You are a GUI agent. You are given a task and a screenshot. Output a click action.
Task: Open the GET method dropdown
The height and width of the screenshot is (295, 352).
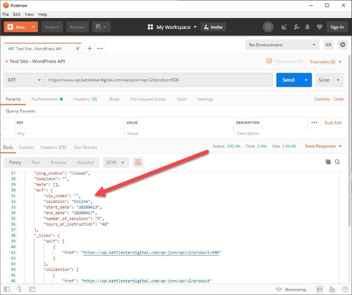click(24, 80)
